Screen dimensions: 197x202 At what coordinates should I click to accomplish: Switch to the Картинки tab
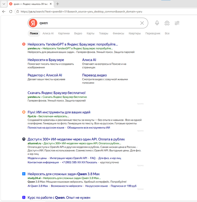pos(64,33)
